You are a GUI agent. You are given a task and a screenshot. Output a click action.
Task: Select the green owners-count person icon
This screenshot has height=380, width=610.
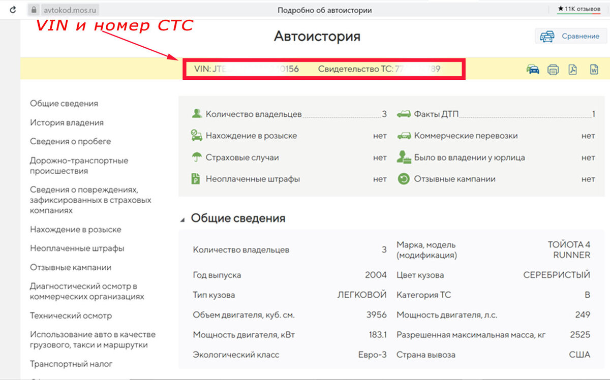196,113
